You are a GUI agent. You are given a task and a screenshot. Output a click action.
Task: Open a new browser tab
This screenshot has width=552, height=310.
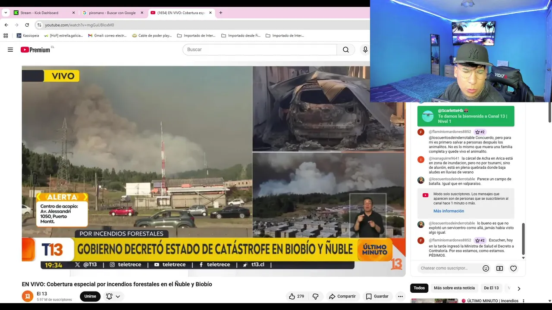coord(221,13)
